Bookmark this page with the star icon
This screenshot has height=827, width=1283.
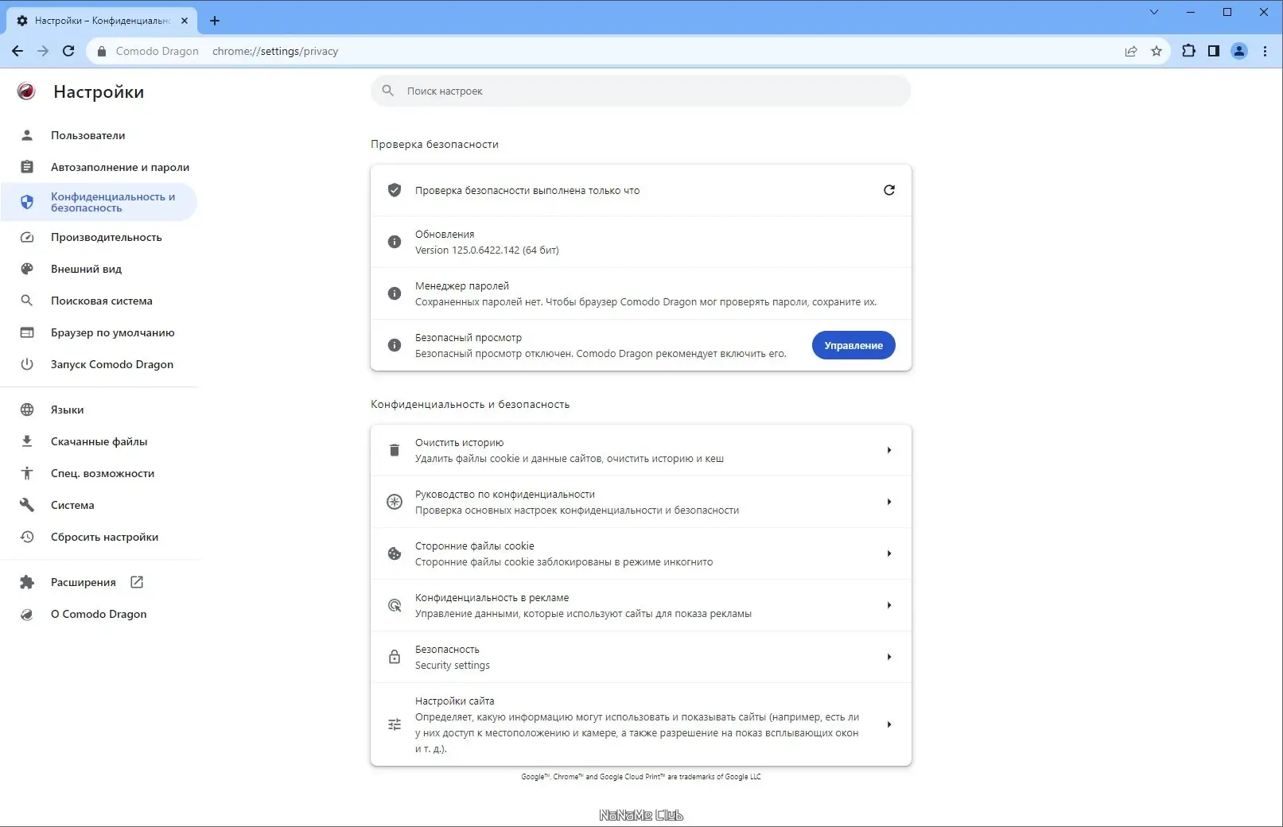pos(1157,51)
